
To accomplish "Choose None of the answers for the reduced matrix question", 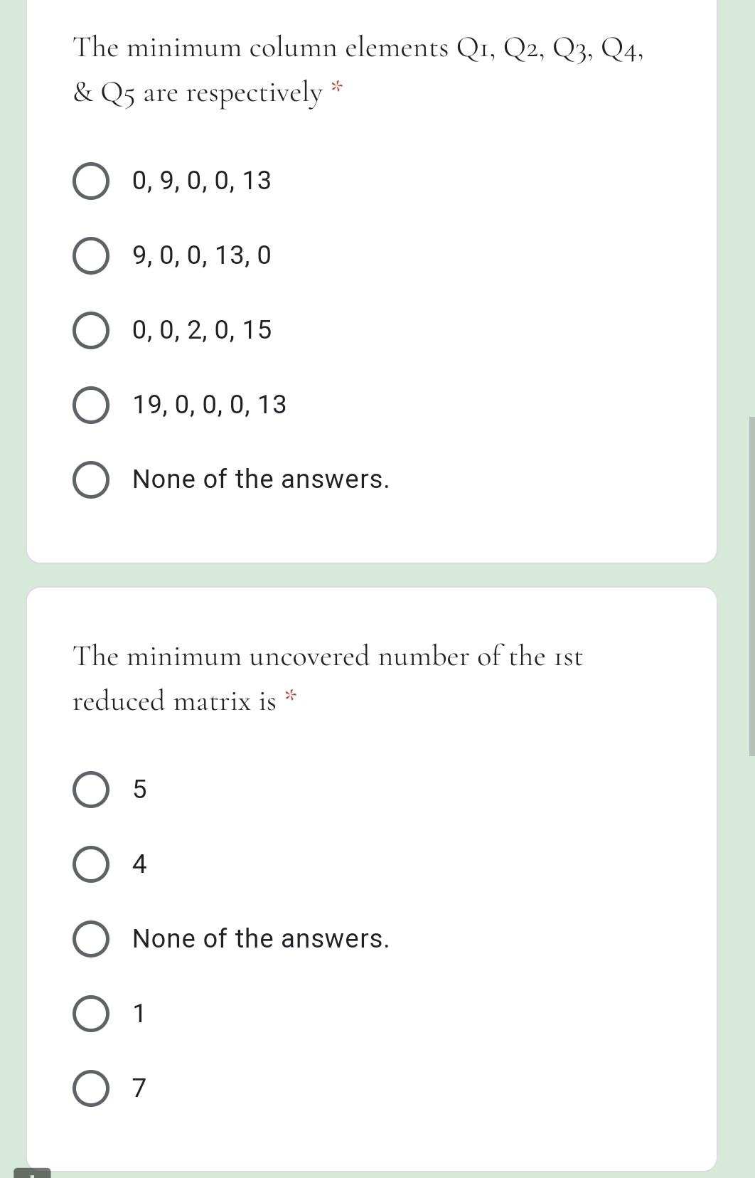I will (260, 939).
